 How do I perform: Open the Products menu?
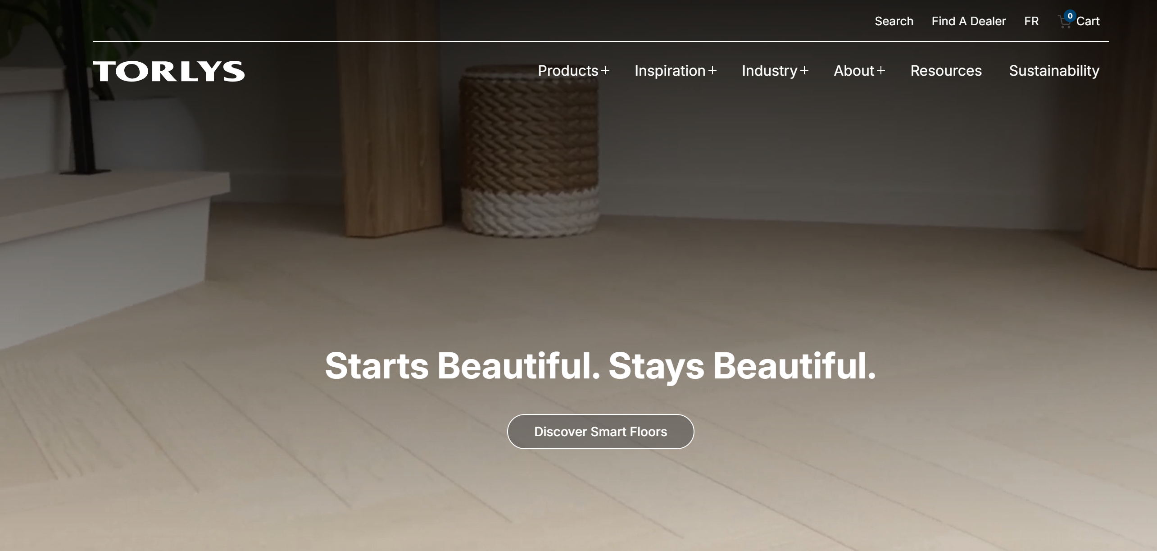pyautogui.click(x=568, y=71)
